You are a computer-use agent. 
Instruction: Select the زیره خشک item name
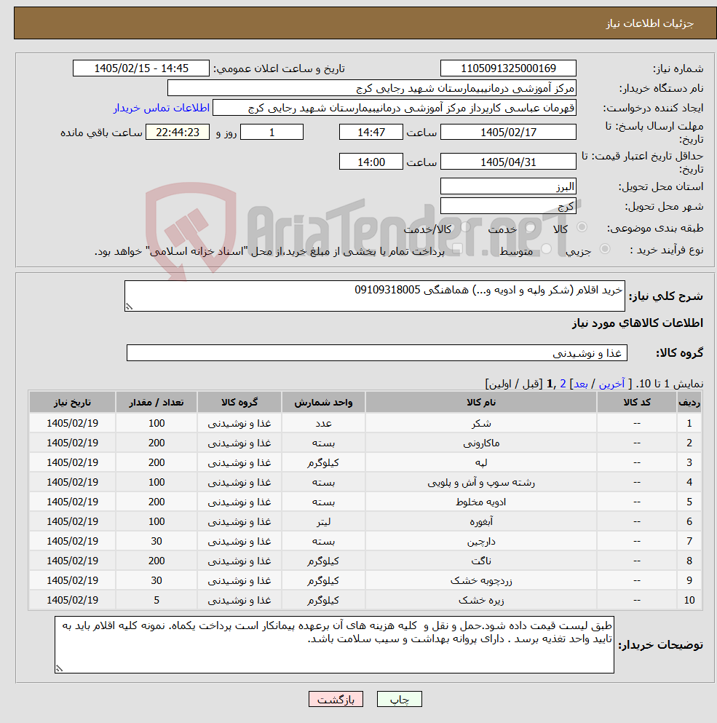(481, 600)
